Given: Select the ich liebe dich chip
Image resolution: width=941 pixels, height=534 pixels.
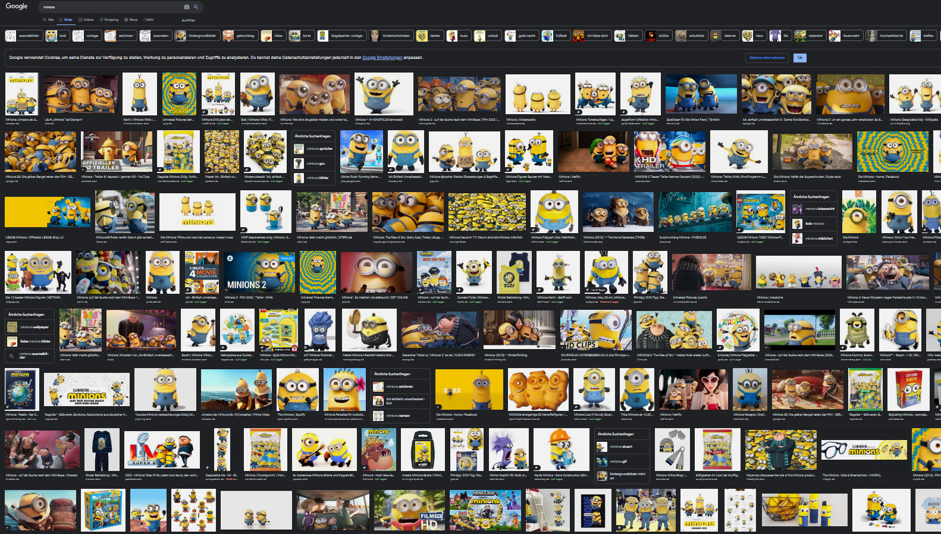Looking at the screenshot, I should 592,36.
